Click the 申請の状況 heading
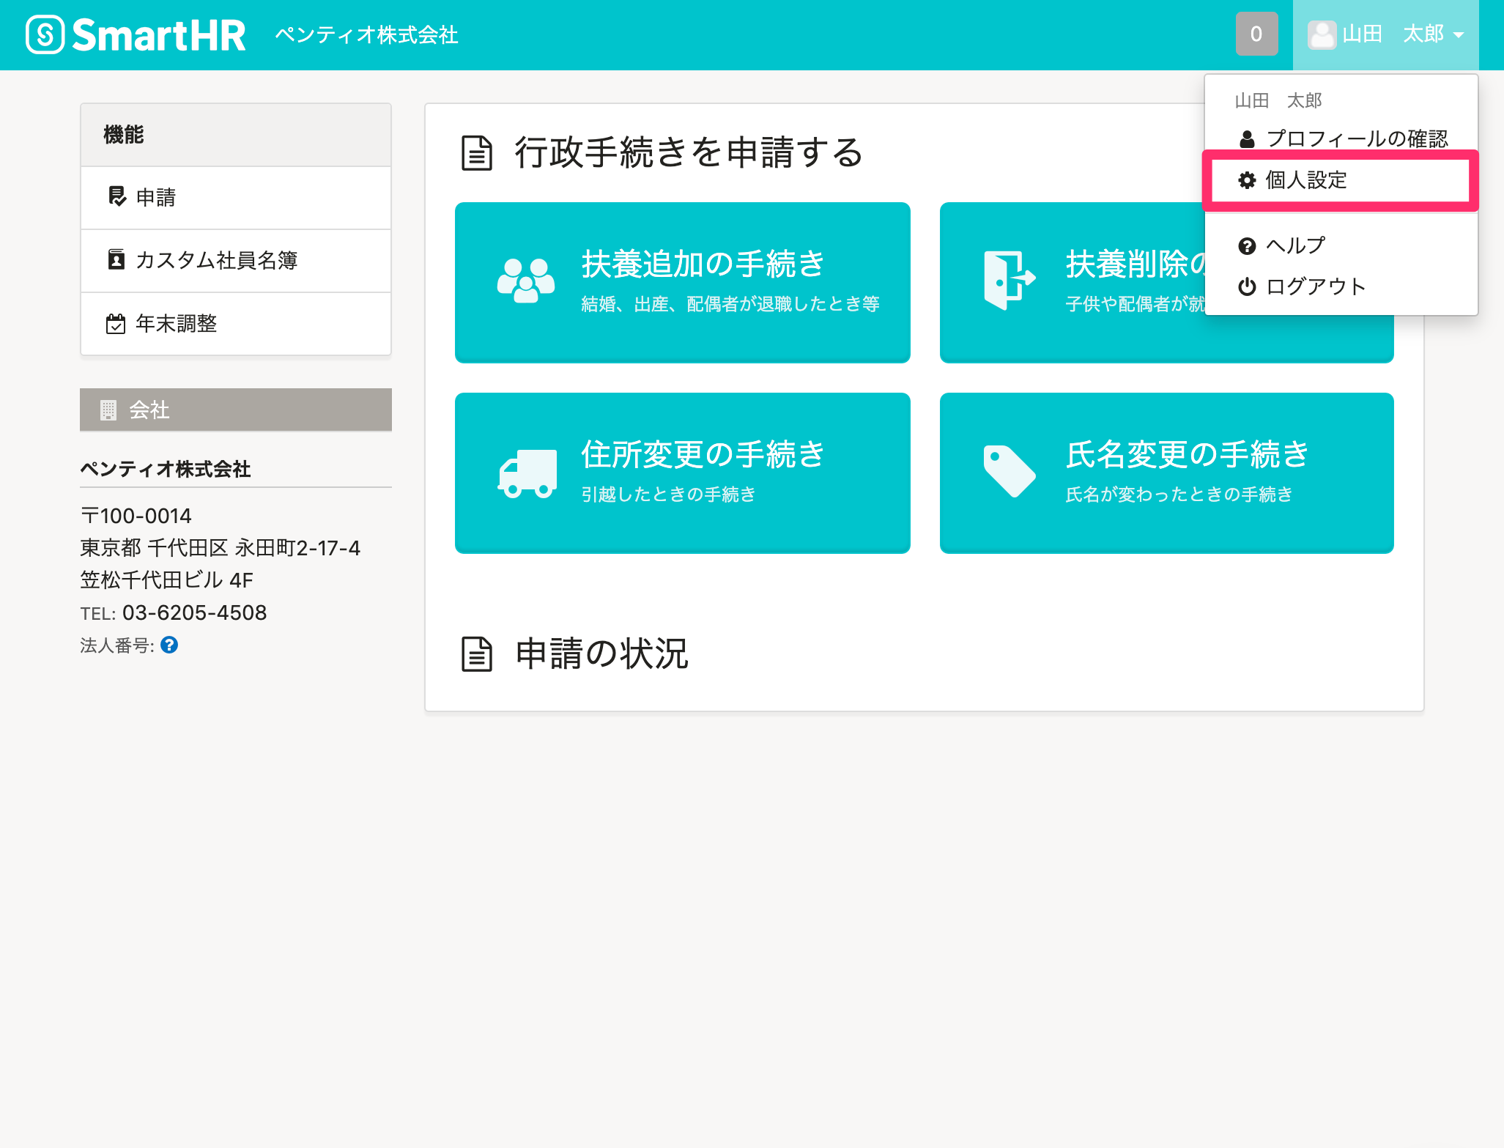 click(x=601, y=654)
